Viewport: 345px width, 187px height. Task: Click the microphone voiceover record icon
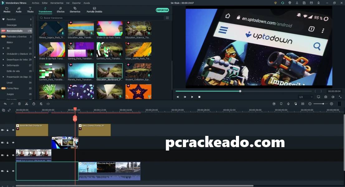[288, 104]
